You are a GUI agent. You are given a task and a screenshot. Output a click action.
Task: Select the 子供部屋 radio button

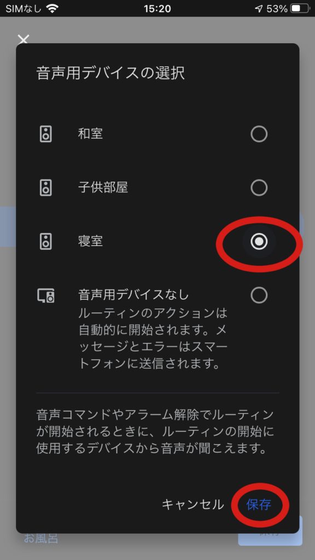click(259, 188)
